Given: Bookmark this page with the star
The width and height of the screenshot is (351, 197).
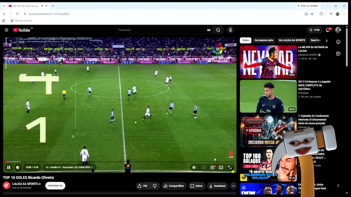Looking at the screenshot, I should (312, 14).
